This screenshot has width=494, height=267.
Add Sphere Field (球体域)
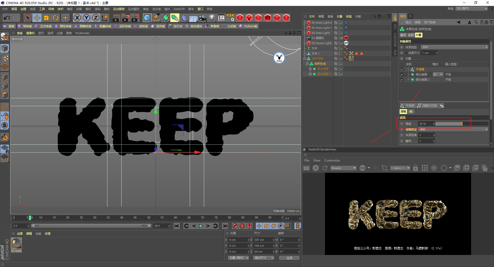(x=25, y=26)
